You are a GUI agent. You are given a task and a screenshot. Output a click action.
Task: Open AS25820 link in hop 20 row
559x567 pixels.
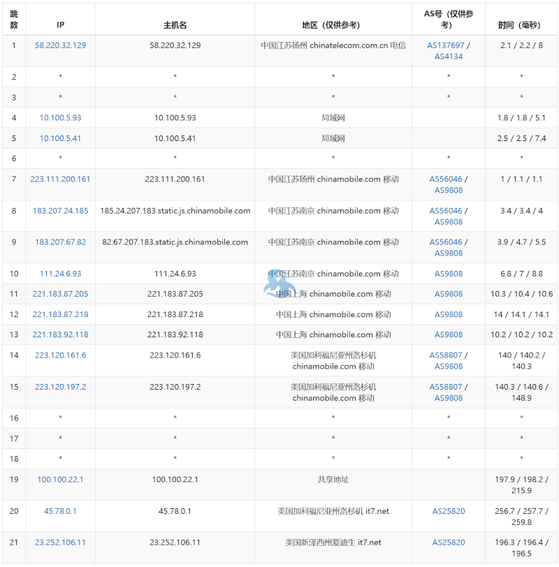pyautogui.click(x=449, y=511)
